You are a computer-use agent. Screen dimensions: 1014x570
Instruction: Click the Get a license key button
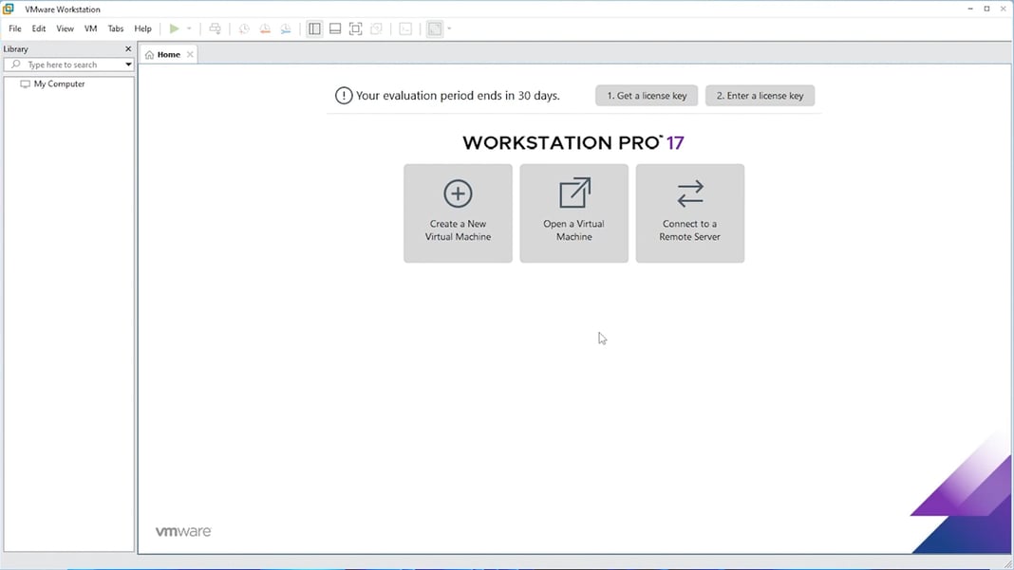click(646, 95)
